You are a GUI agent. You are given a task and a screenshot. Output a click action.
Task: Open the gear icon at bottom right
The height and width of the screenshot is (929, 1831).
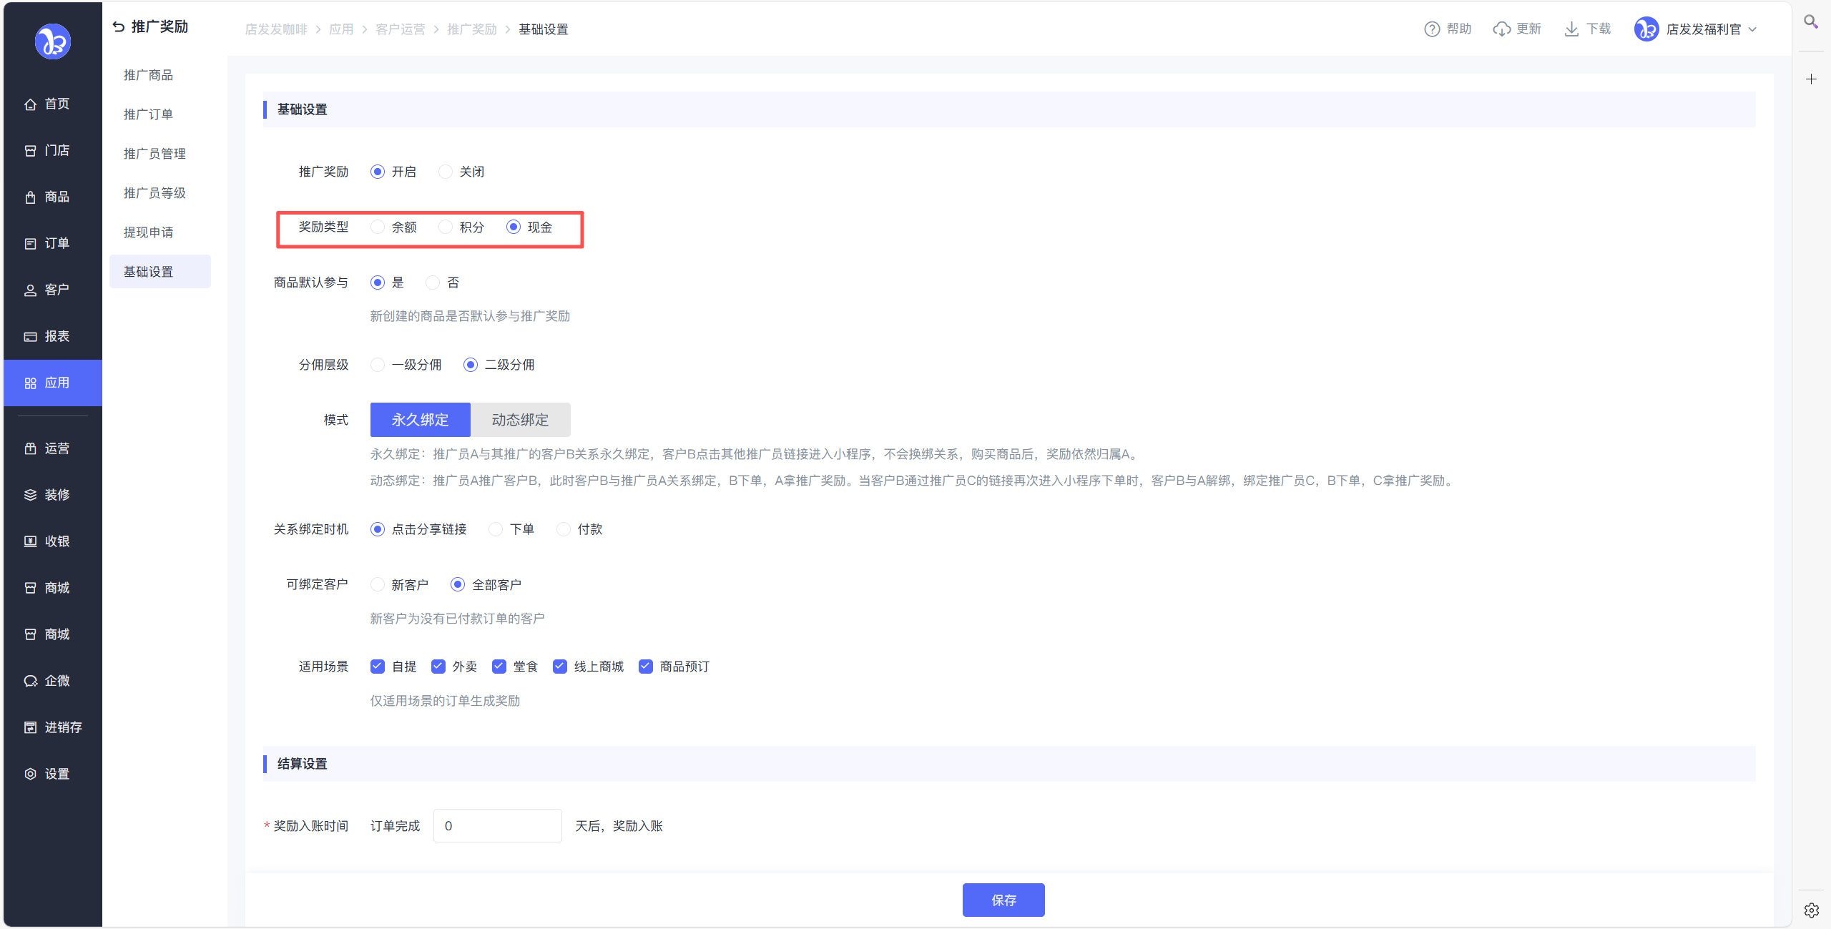click(x=1811, y=910)
